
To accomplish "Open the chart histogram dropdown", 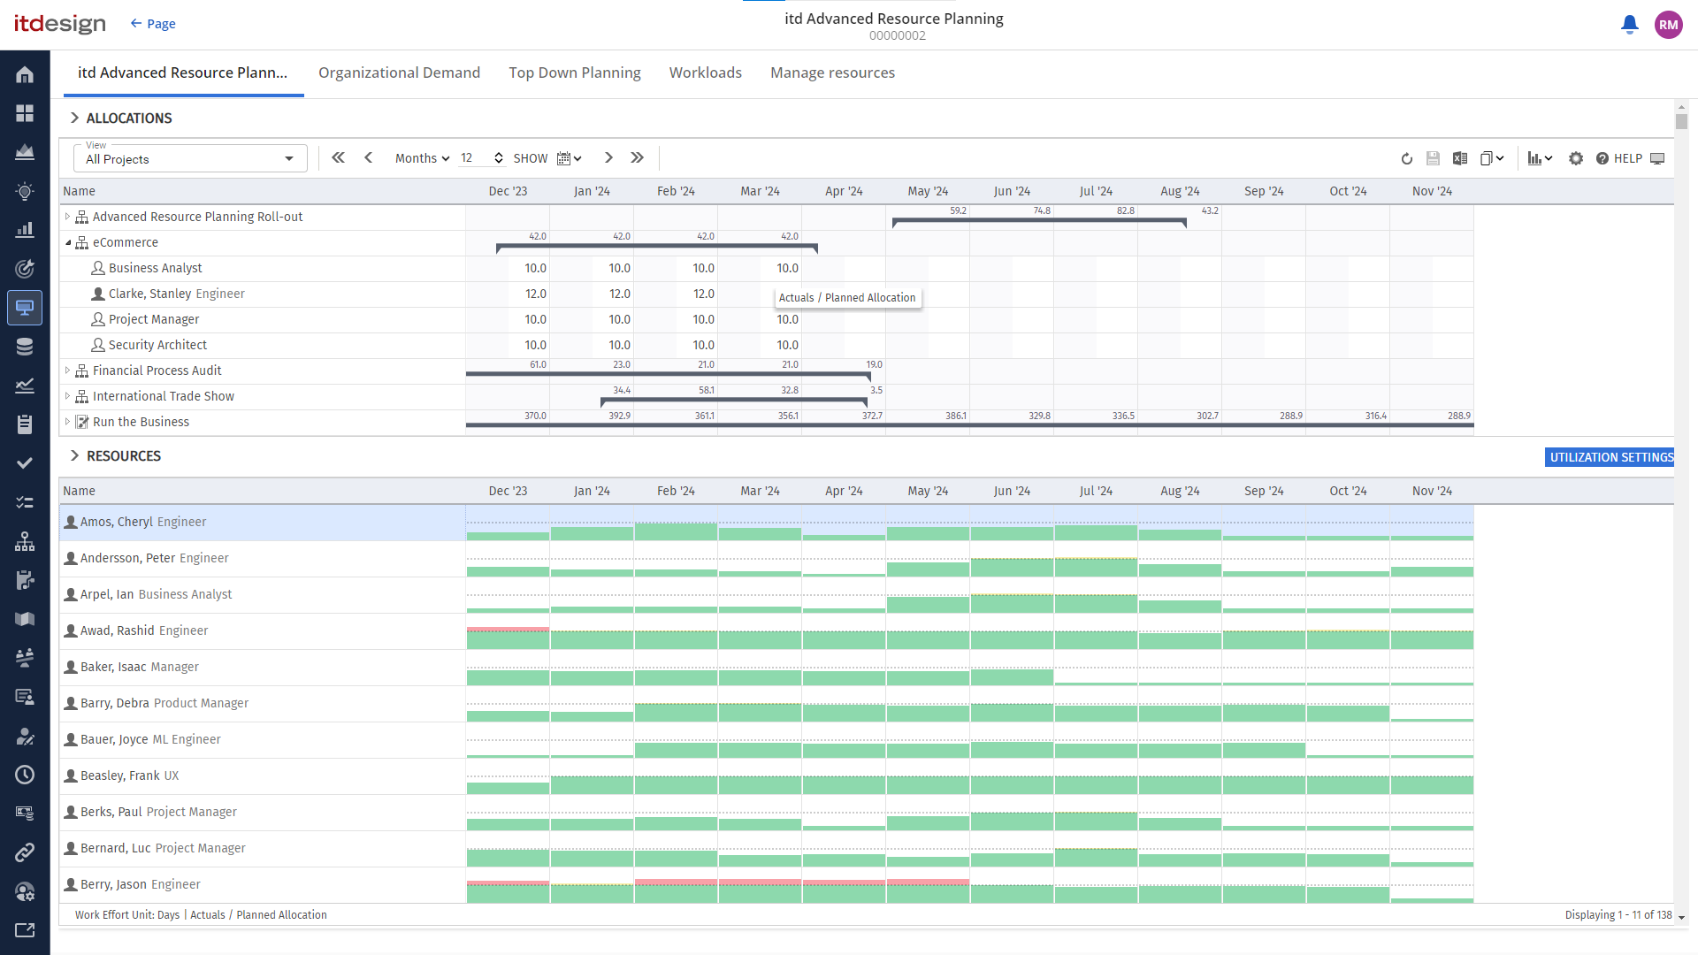I will (1540, 158).
